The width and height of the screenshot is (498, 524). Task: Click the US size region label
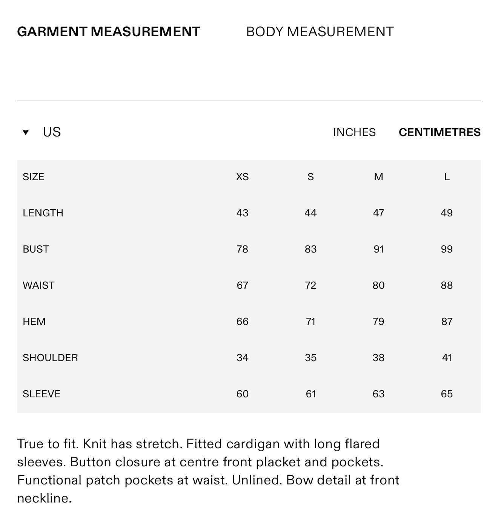(52, 132)
